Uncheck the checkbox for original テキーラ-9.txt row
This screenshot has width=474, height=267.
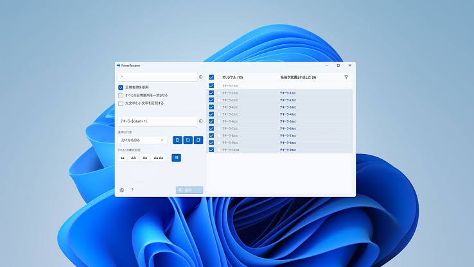(x=211, y=142)
